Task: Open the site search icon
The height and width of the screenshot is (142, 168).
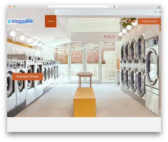Action: [x=155, y=12]
